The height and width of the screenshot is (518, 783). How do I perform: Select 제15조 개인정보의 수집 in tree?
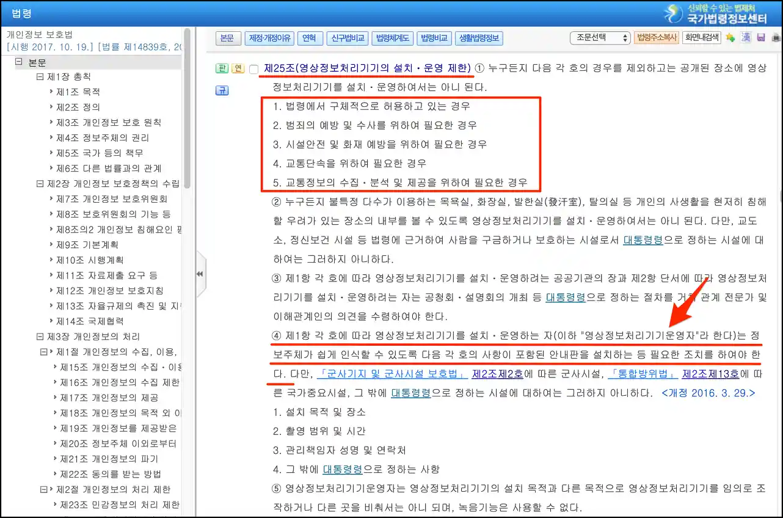tap(121, 367)
